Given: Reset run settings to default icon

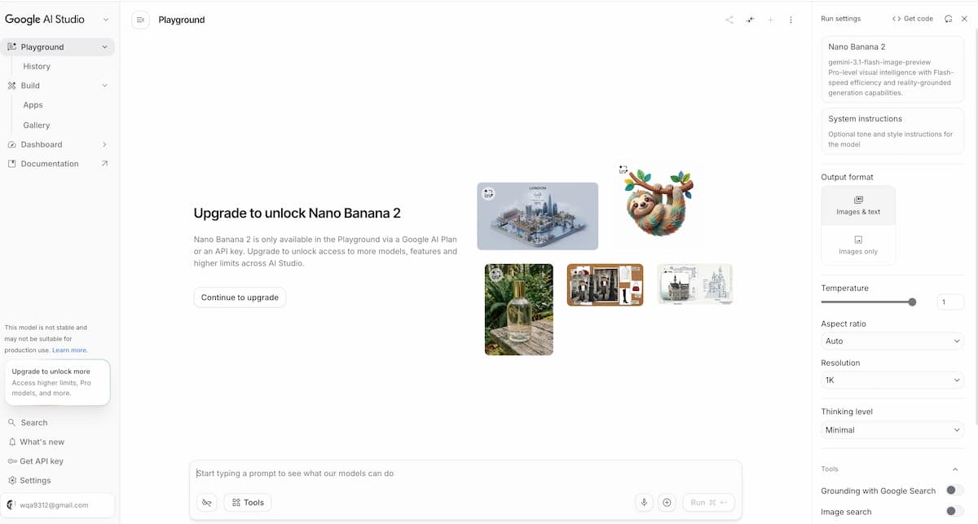Looking at the screenshot, I should pos(948,19).
